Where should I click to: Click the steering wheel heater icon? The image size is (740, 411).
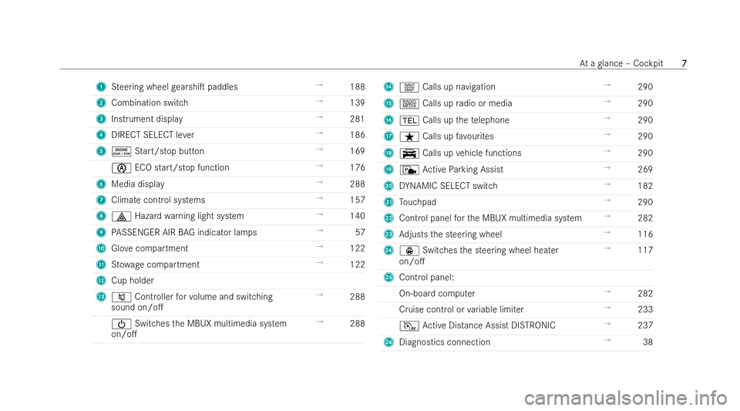click(409, 251)
